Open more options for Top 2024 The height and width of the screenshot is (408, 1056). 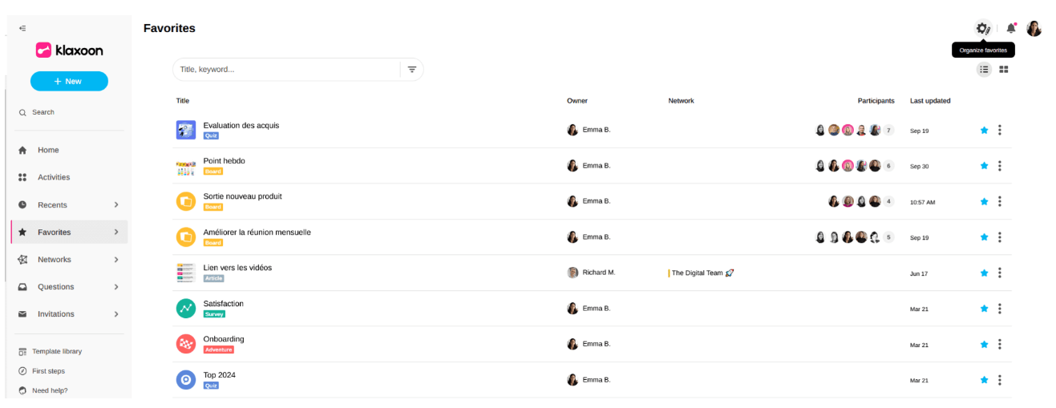[x=999, y=380]
